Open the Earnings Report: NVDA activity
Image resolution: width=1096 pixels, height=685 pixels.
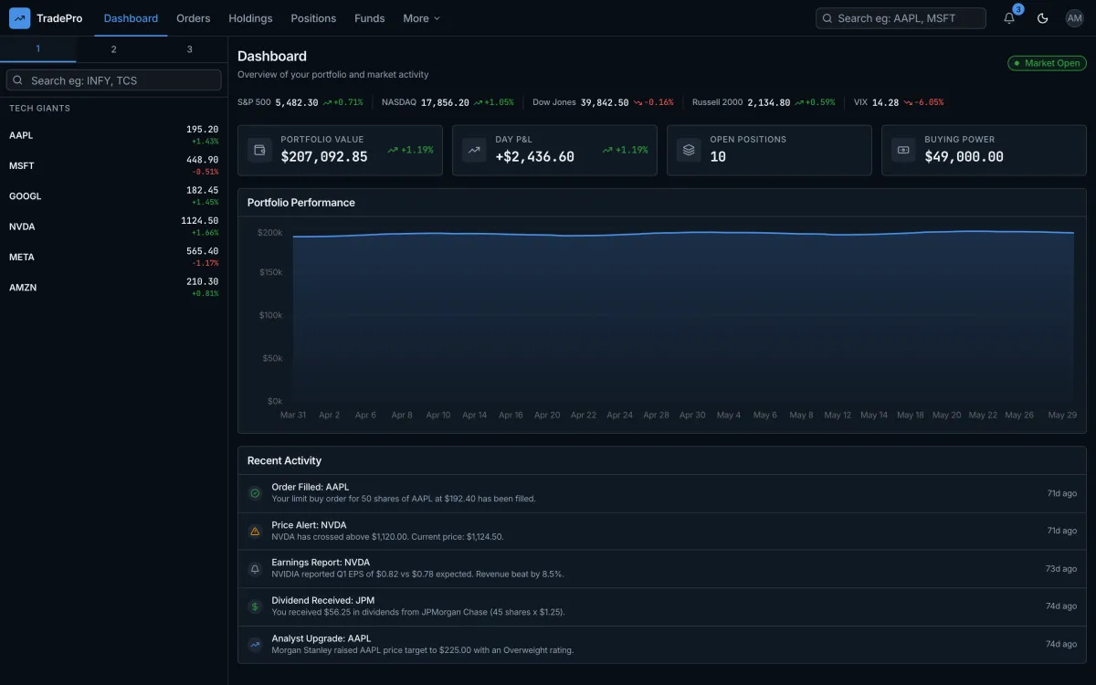pos(662,569)
